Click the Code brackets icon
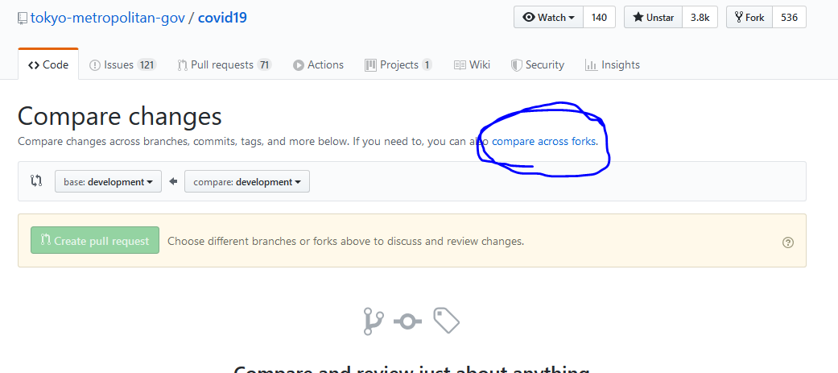 [34, 65]
